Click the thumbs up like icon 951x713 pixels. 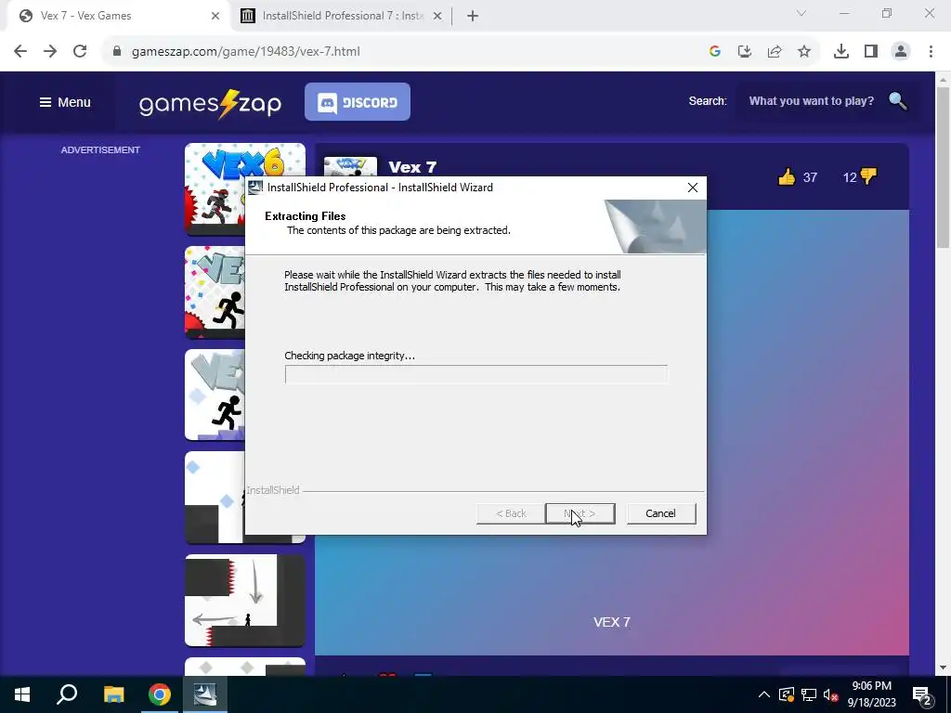tap(787, 177)
